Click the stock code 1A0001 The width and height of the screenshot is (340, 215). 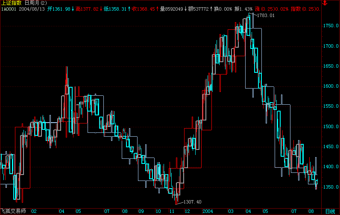point(9,9)
